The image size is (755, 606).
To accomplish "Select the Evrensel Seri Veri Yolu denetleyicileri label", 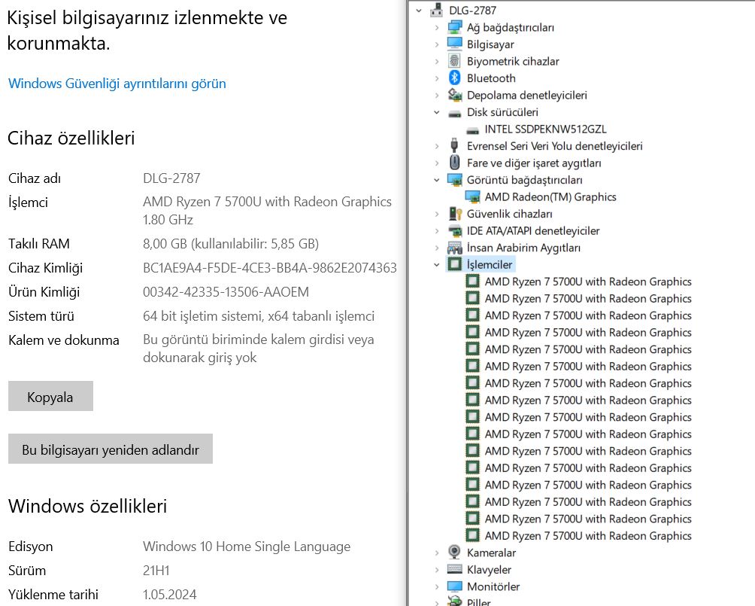I will point(555,146).
